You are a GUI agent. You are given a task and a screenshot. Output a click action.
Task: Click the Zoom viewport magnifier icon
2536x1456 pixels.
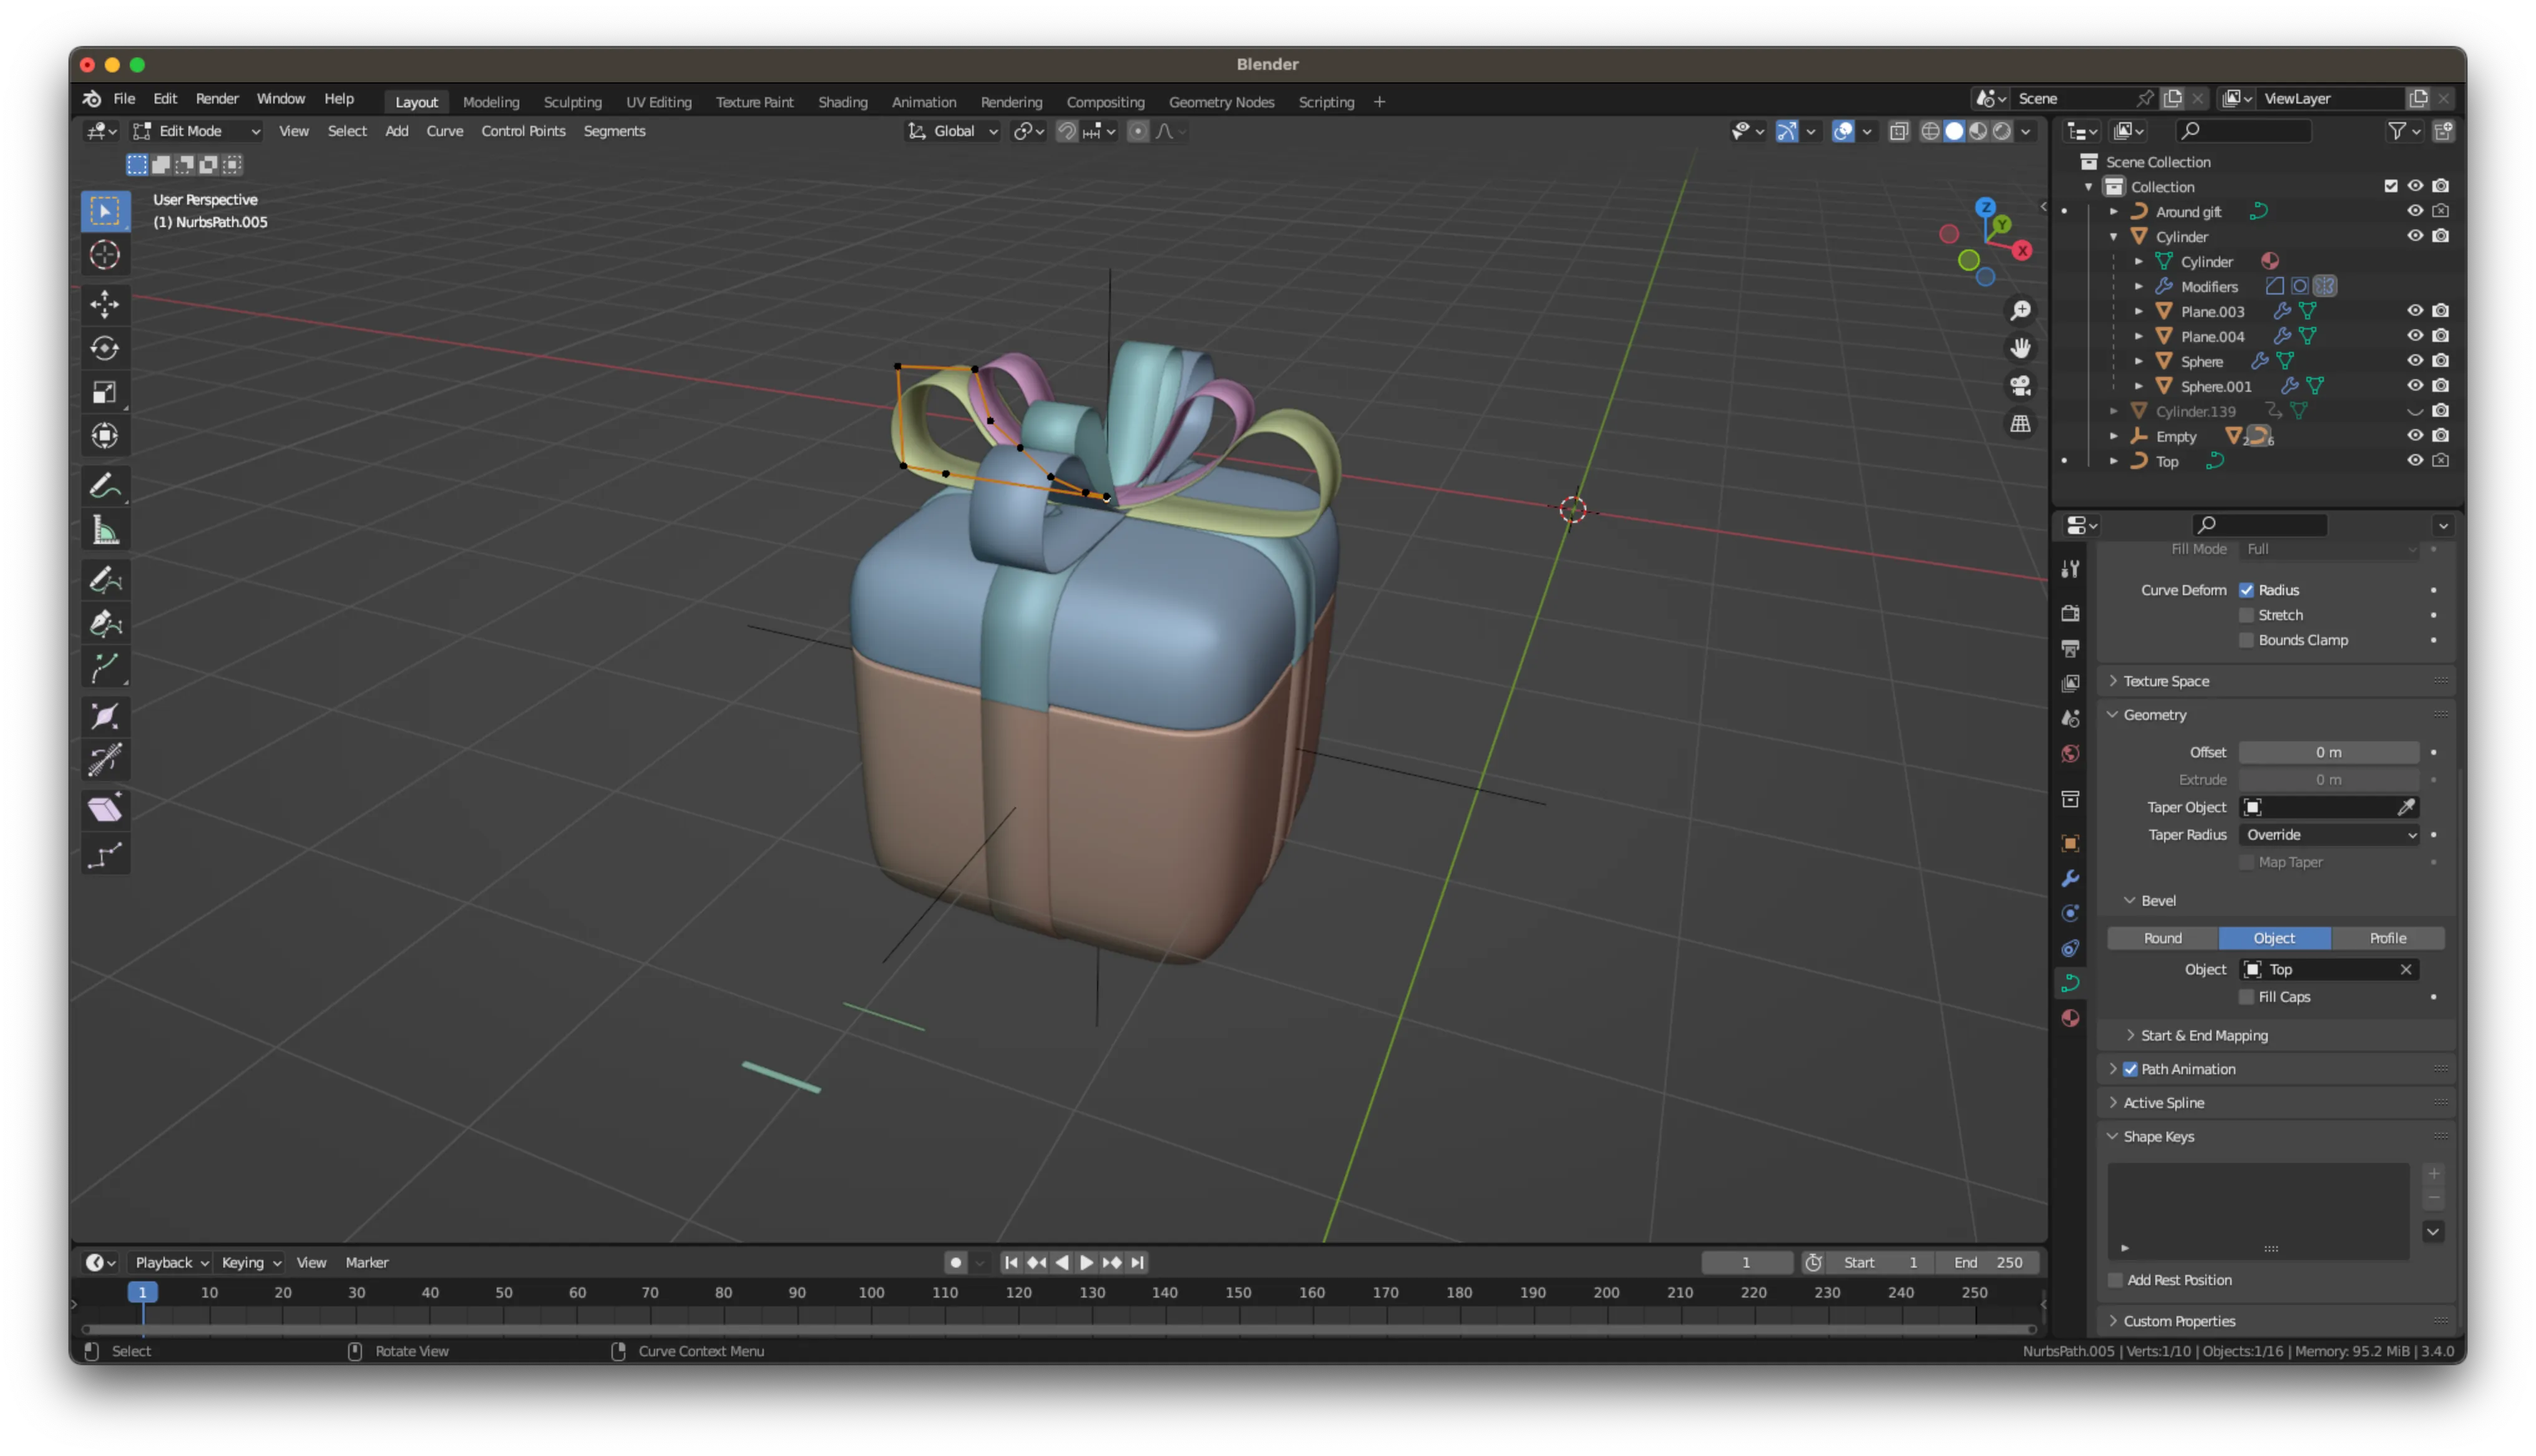[2020, 311]
